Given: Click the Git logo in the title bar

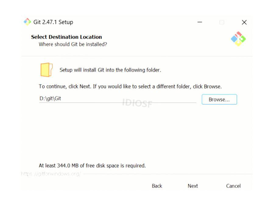Looking at the screenshot, I should [x=27, y=22].
